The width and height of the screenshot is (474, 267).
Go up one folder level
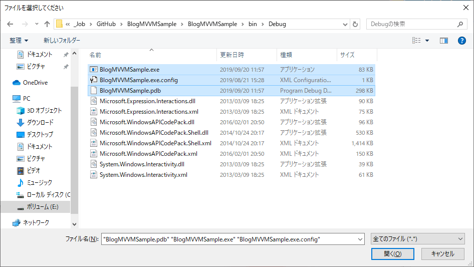tap(47, 24)
